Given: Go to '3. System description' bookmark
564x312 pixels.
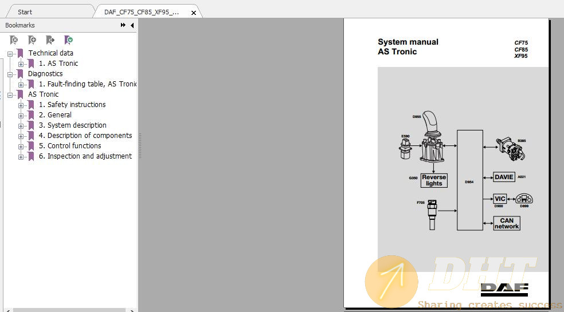Looking at the screenshot, I should pos(73,125).
